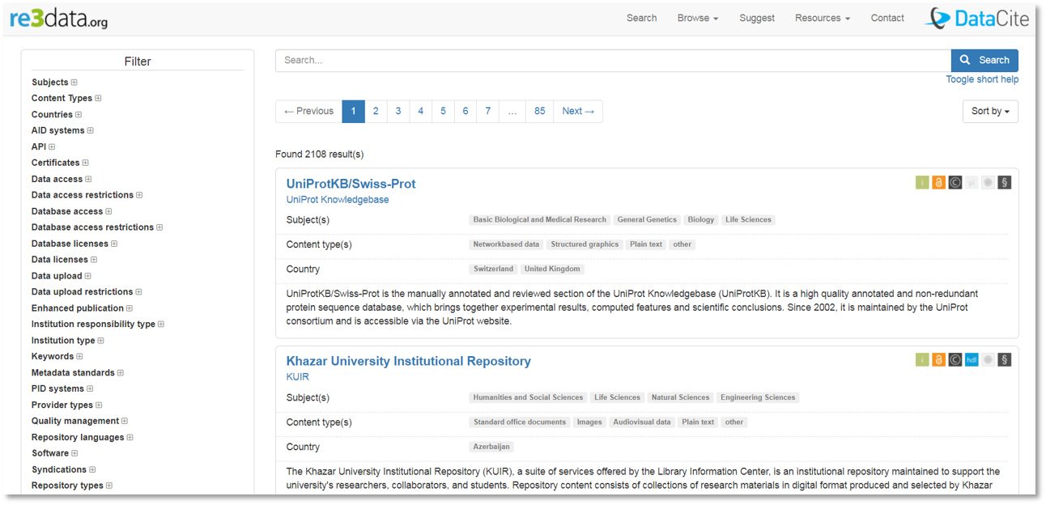Click the blue hdl icon on Khazar University
The height and width of the screenshot is (505, 1046).
point(972,360)
